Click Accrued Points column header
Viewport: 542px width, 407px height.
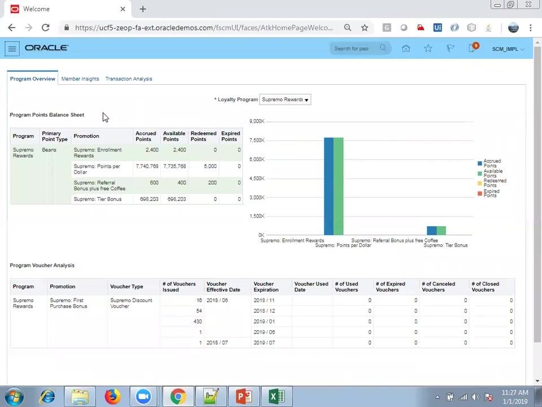146,136
